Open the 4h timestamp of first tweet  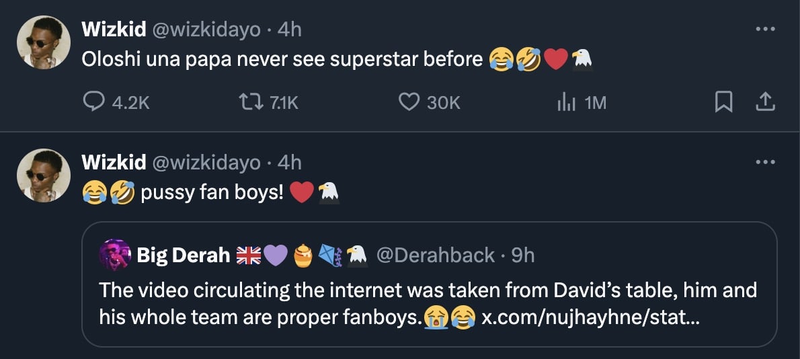(289, 29)
